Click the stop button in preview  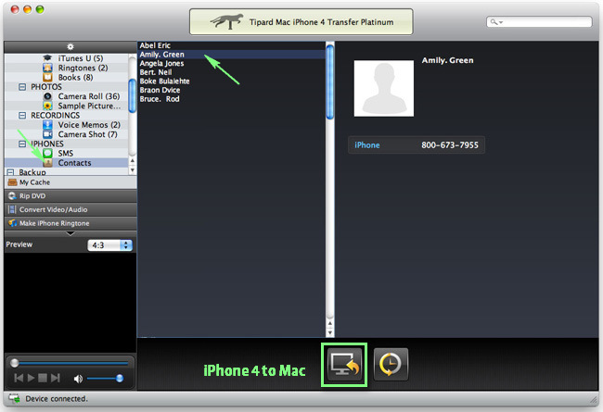tap(43, 379)
